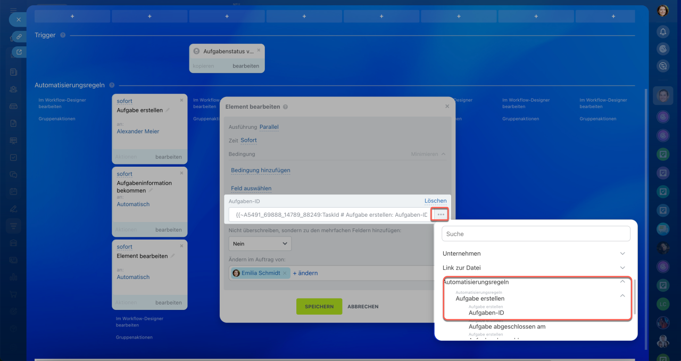Click sofort on Aufgabe erstellen card
Viewport: 681px width, 361px height.
coord(124,101)
